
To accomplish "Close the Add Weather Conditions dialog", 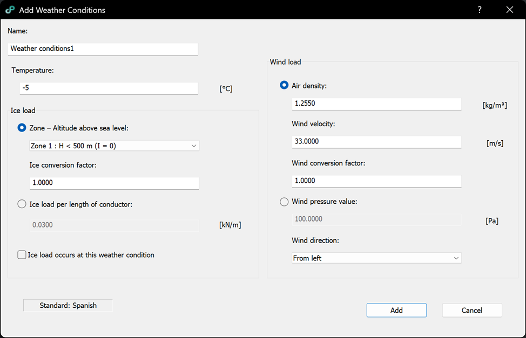I will (x=509, y=10).
